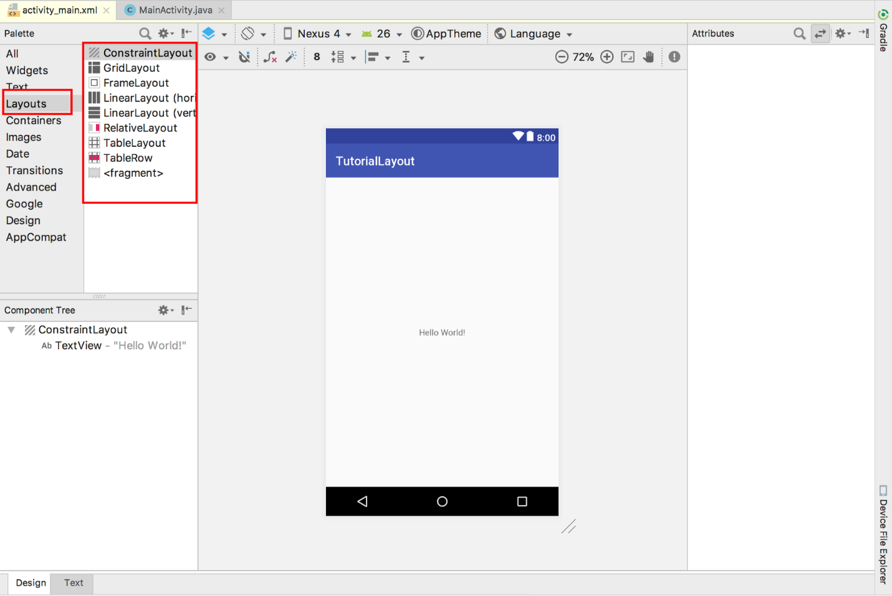
Task: Click the Infer Constraints magic wand
Action: tap(290, 57)
